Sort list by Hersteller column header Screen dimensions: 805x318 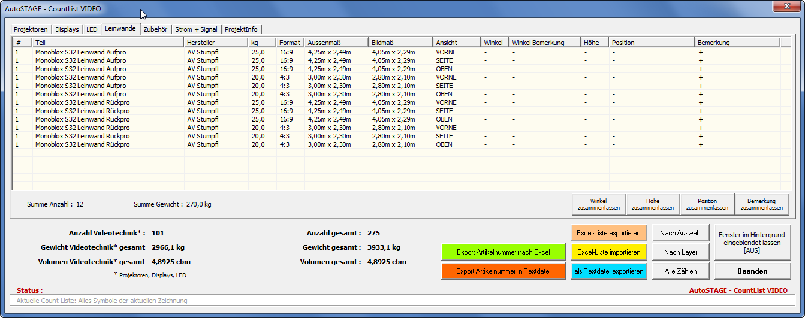pyautogui.click(x=216, y=43)
